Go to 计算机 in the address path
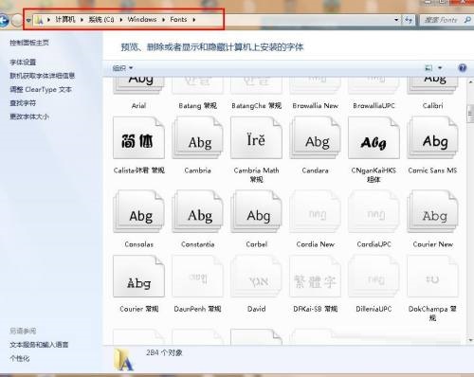This screenshot has width=474, height=377. (x=65, y=20)
